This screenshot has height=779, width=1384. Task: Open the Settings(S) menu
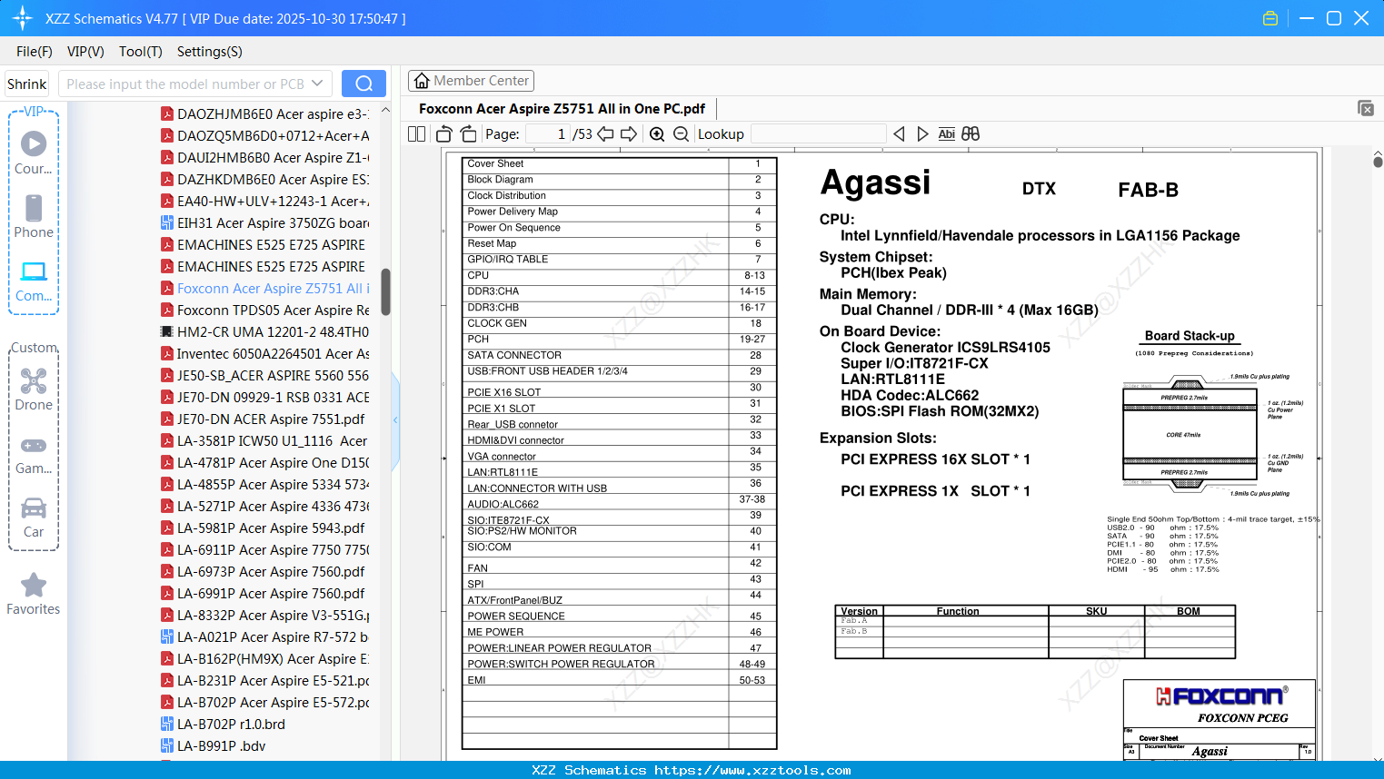click(210, 52)
